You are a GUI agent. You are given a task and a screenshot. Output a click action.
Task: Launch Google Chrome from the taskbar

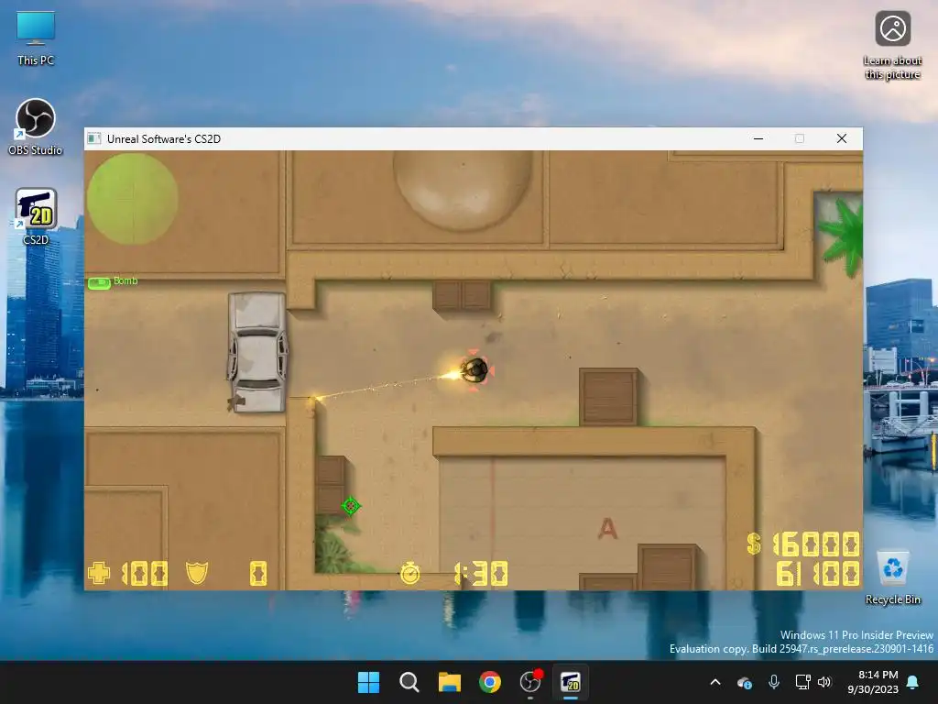pyautogui.click(x=490, y=682)
